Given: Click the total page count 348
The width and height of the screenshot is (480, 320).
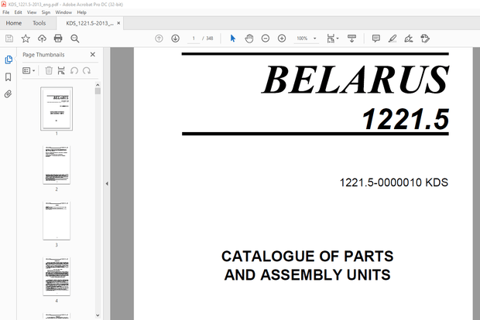Looking at the screenshot, I should [209, 39].
